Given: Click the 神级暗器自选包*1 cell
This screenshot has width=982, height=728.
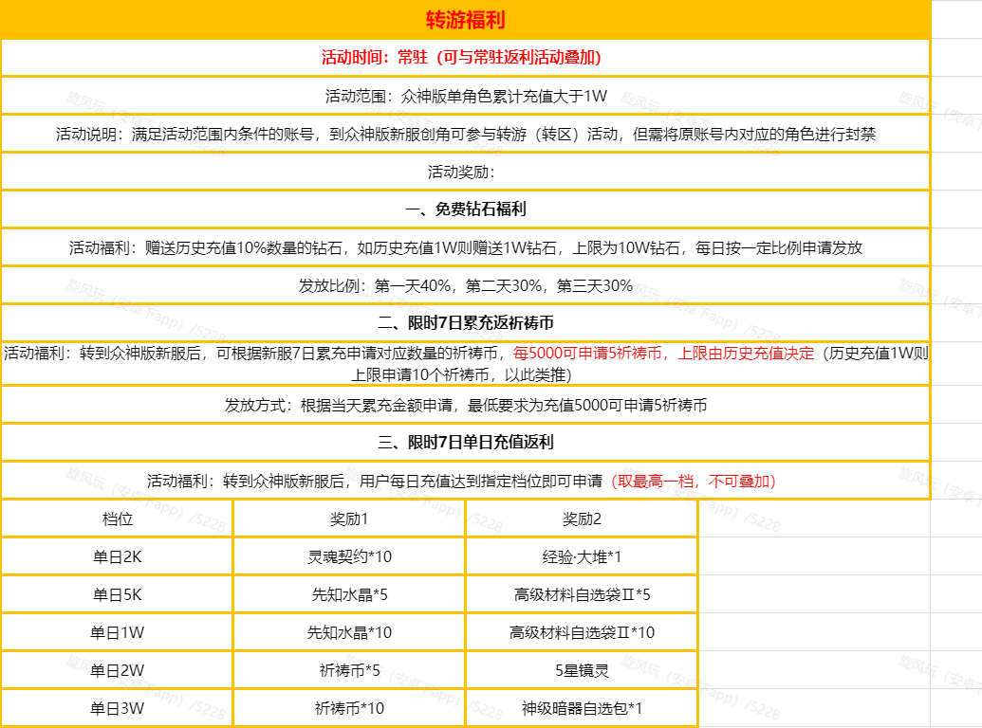Looking at the screenshot, I should (x=582, y=709).
